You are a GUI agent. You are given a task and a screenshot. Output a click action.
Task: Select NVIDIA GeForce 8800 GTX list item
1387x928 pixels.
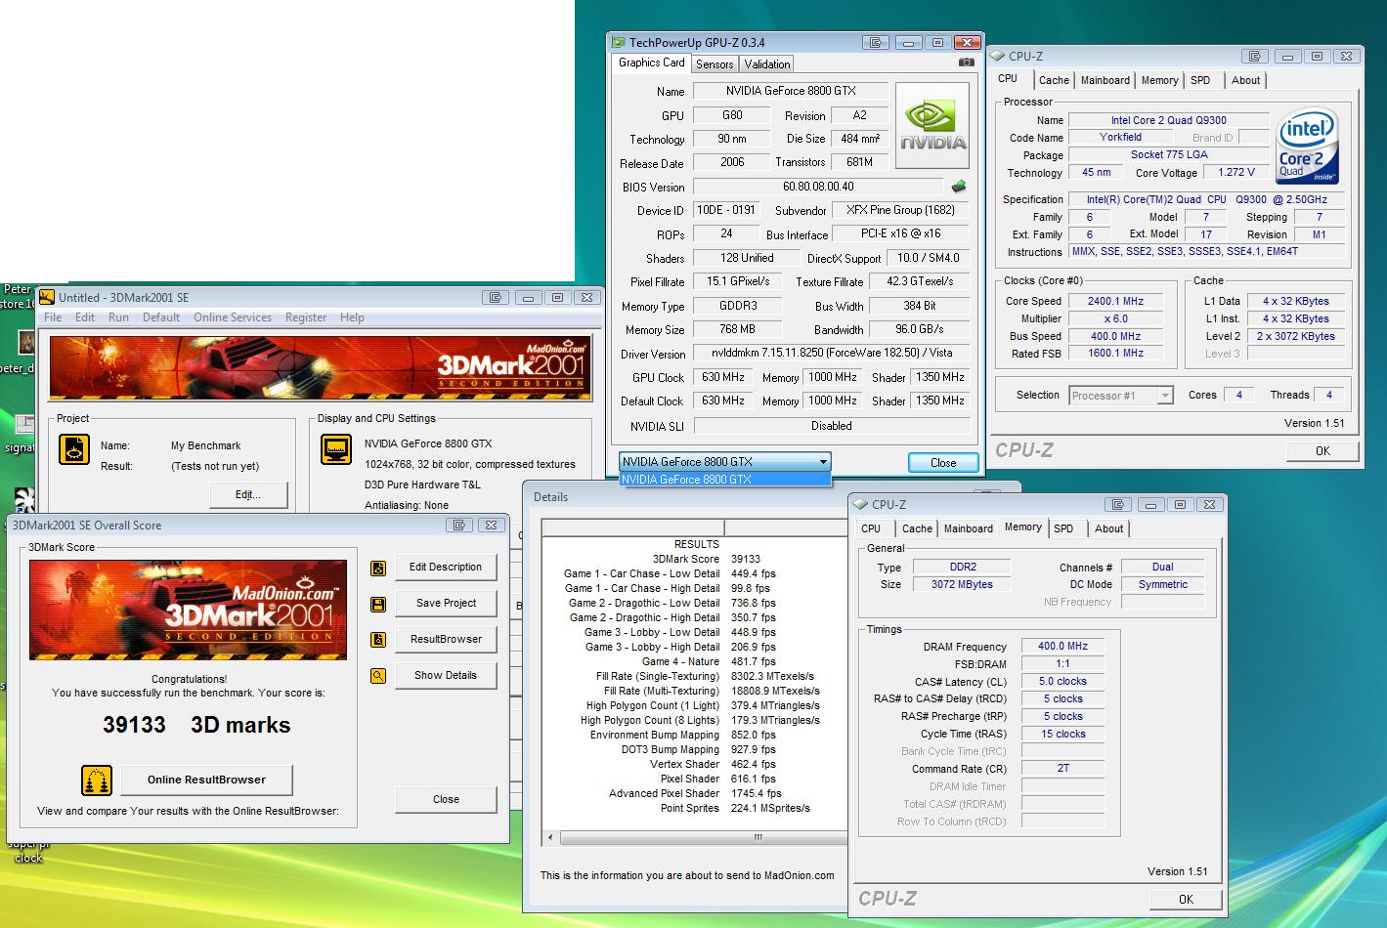pyautogui.click(x=725, y=480)
